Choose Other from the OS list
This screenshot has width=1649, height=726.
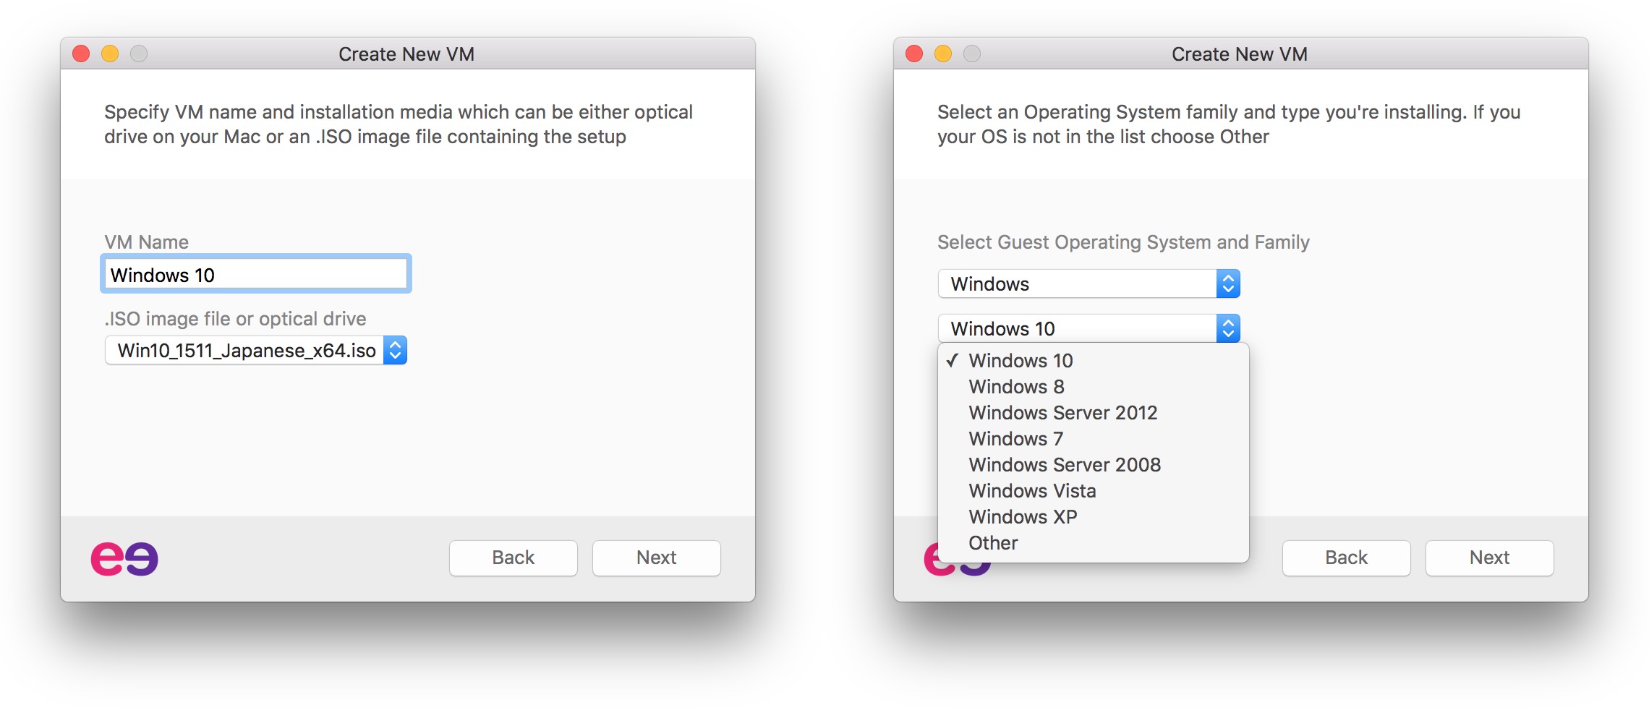pos(1094,543)
